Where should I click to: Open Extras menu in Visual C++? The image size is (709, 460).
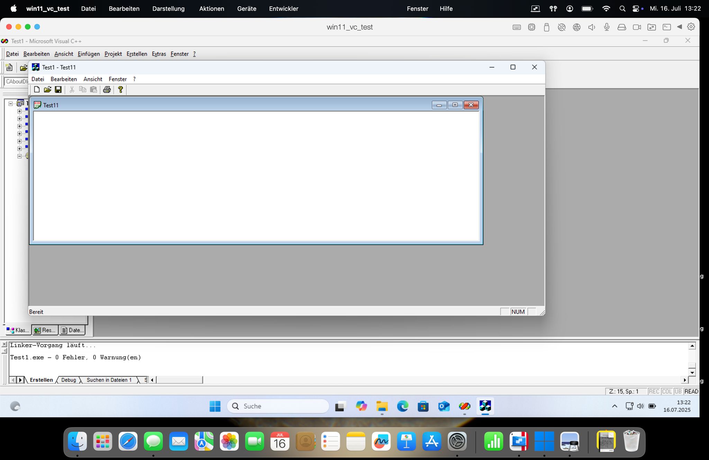pos(159,54)
